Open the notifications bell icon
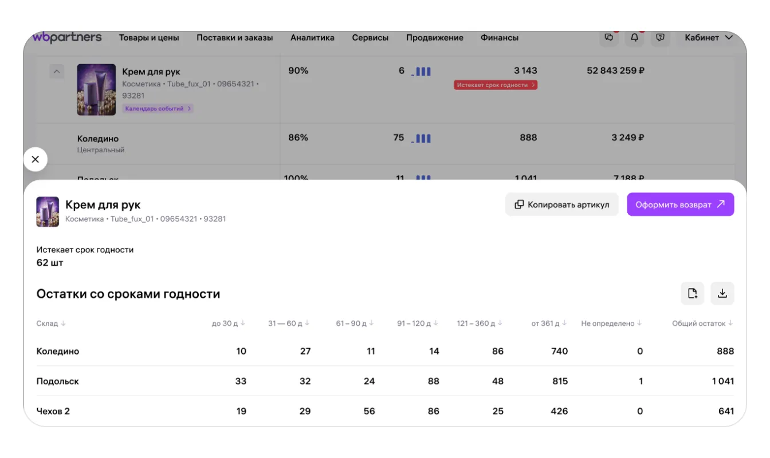 tap(634, 38)
